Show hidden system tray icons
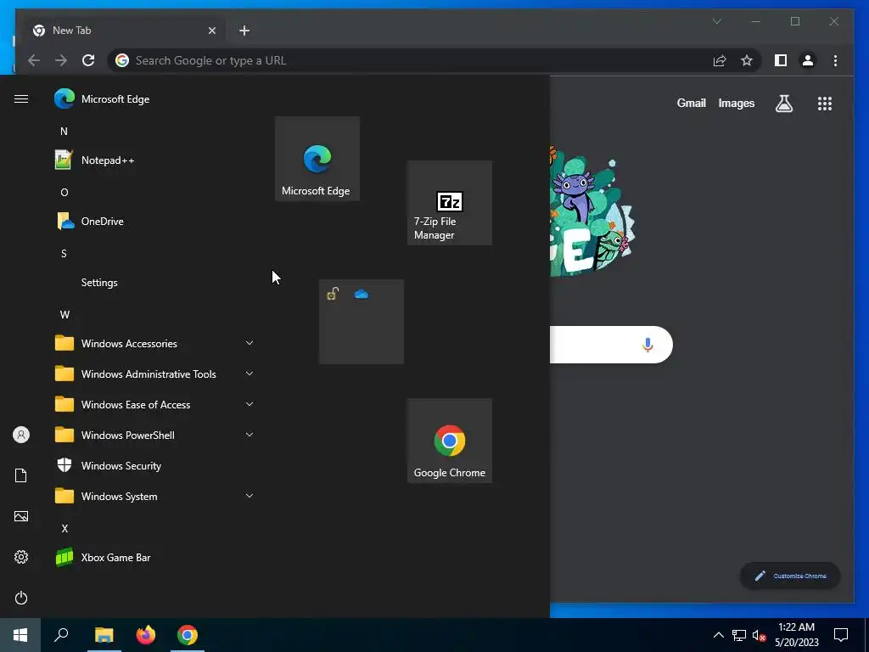869x652 pixels. [718, 635]
